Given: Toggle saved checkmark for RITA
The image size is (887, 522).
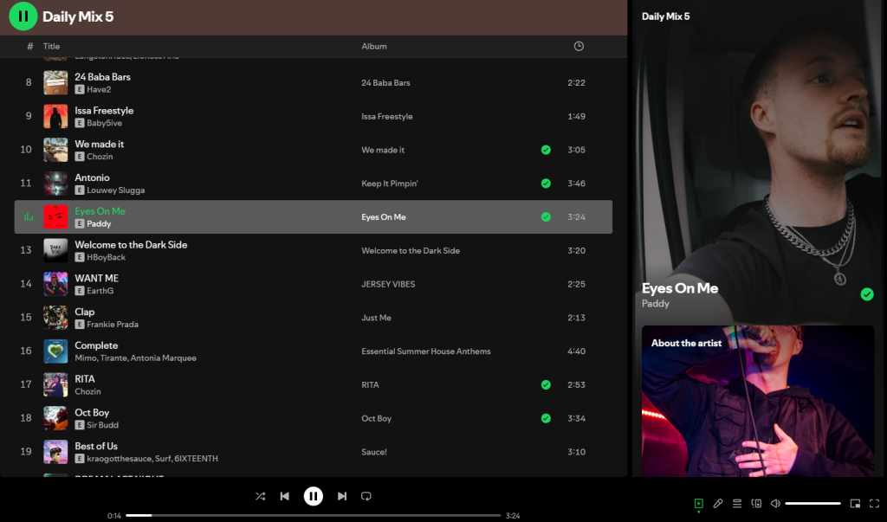Looking at the screenshot, I should click(x=546, y=384).
